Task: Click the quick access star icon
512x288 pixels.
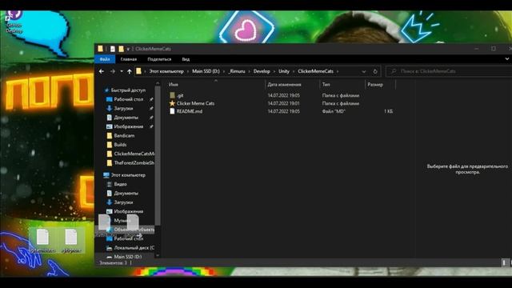Action: pos(106,90)
